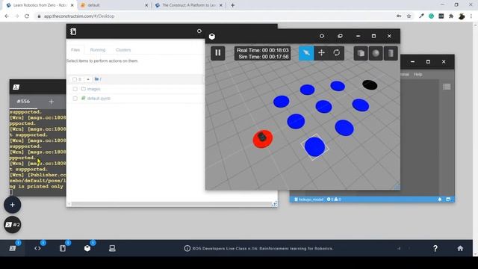Insert a box shape in simulator
Screen dimensions: 478x269
point(361,53)
